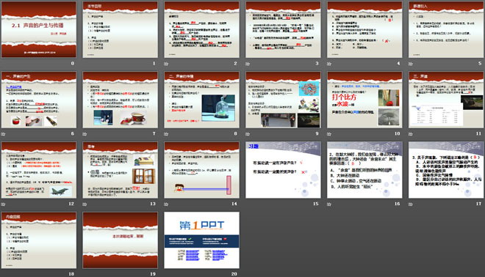Click the animation star icon under slide 10

click(x=329, y=134)
